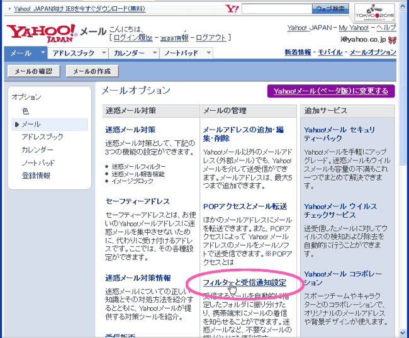
Task: Click the vertical scrollbar thumb
Action: point(403,87)
